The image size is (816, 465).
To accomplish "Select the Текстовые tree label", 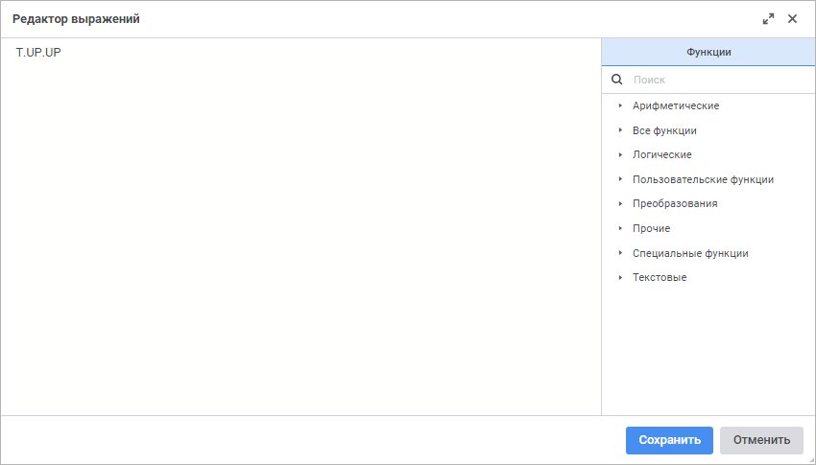I will [x=660, y=277].
